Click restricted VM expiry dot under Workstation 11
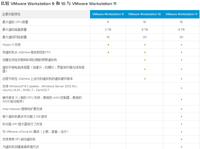 pos(182,60)
